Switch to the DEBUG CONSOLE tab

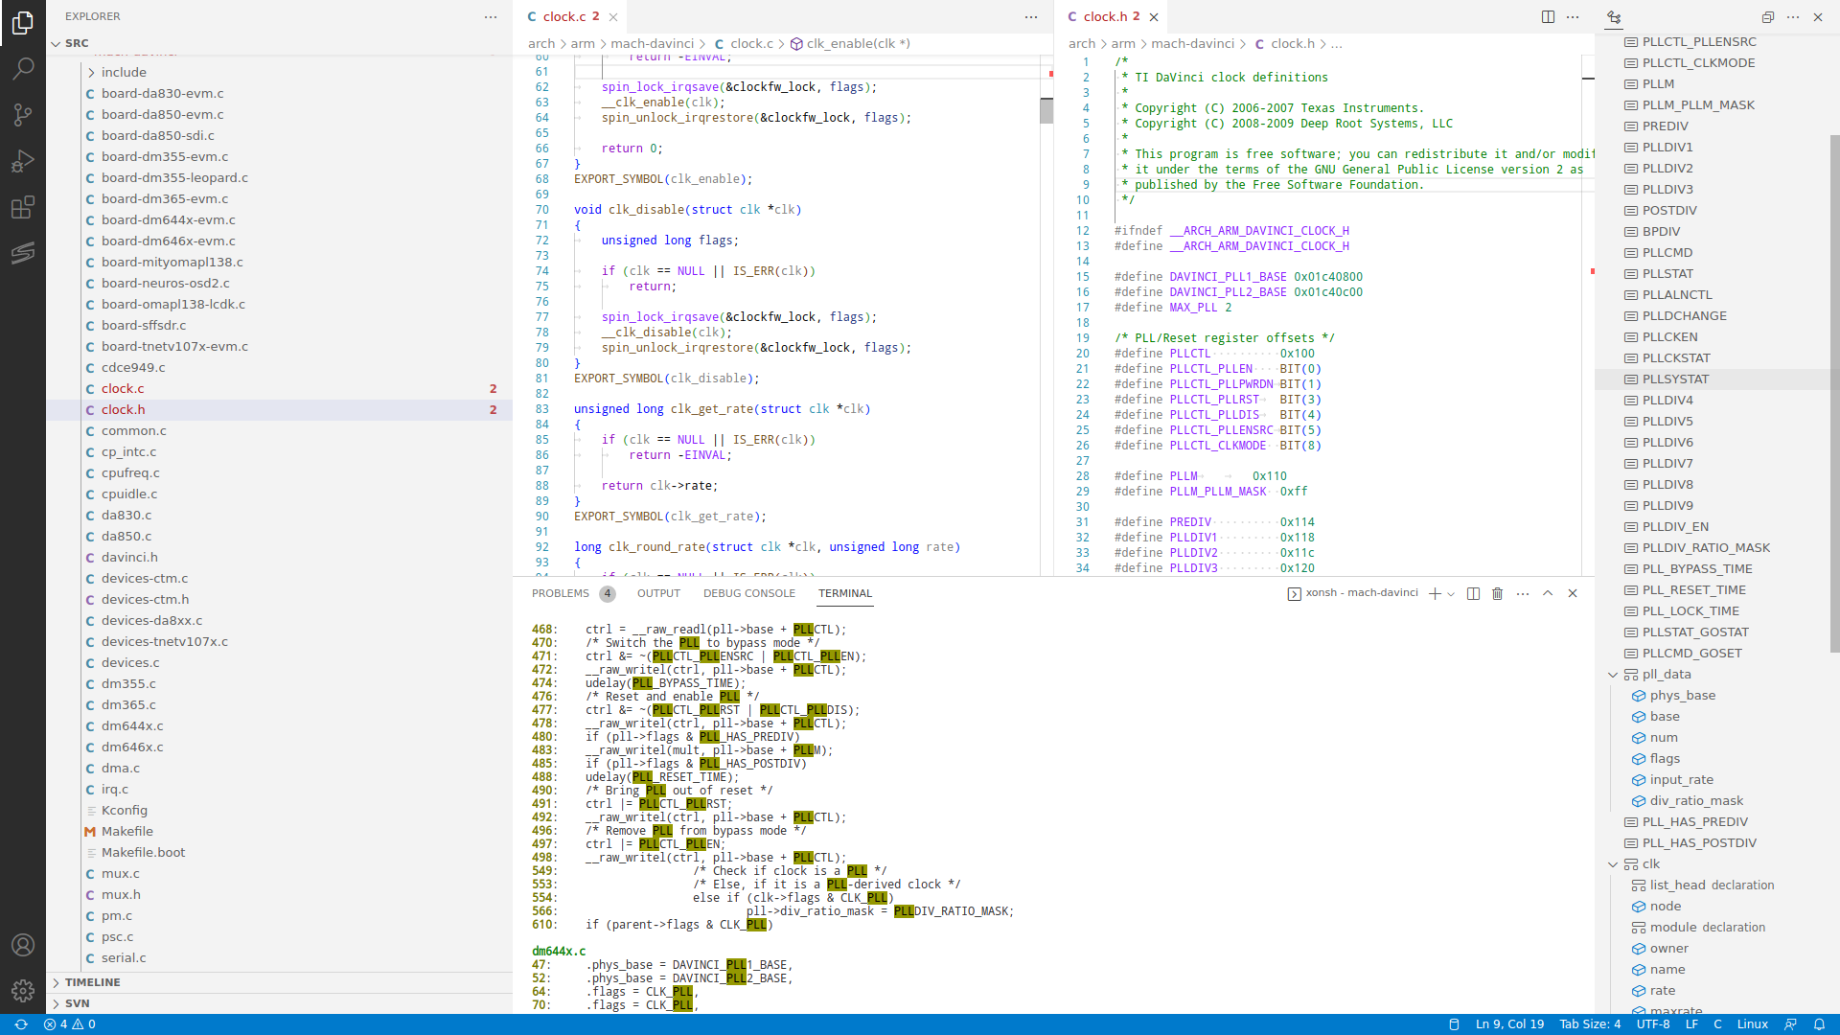pyautogui.click(x=748, y=593)
